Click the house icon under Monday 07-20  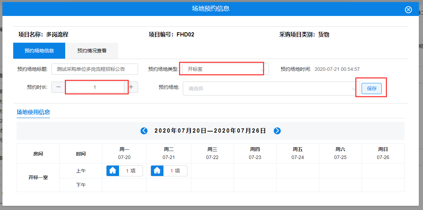tap(113, 171)
